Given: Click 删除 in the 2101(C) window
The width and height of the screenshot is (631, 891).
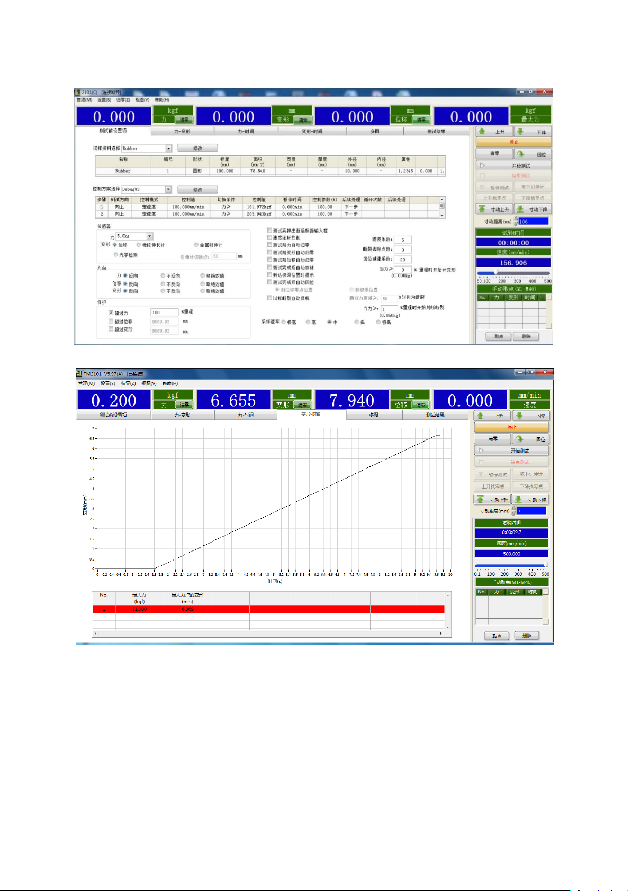Looking at the screenshot, I should [x=527, y=336].
